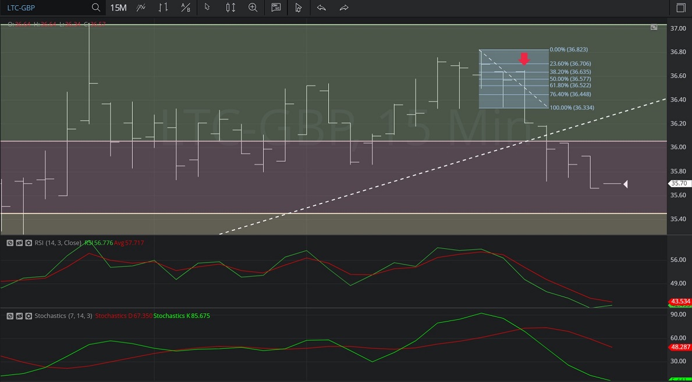Select the 38.20% (36.635) Fibonacci level label
The width and height of the screenshot is (692, 382).
tap(570, 72)
